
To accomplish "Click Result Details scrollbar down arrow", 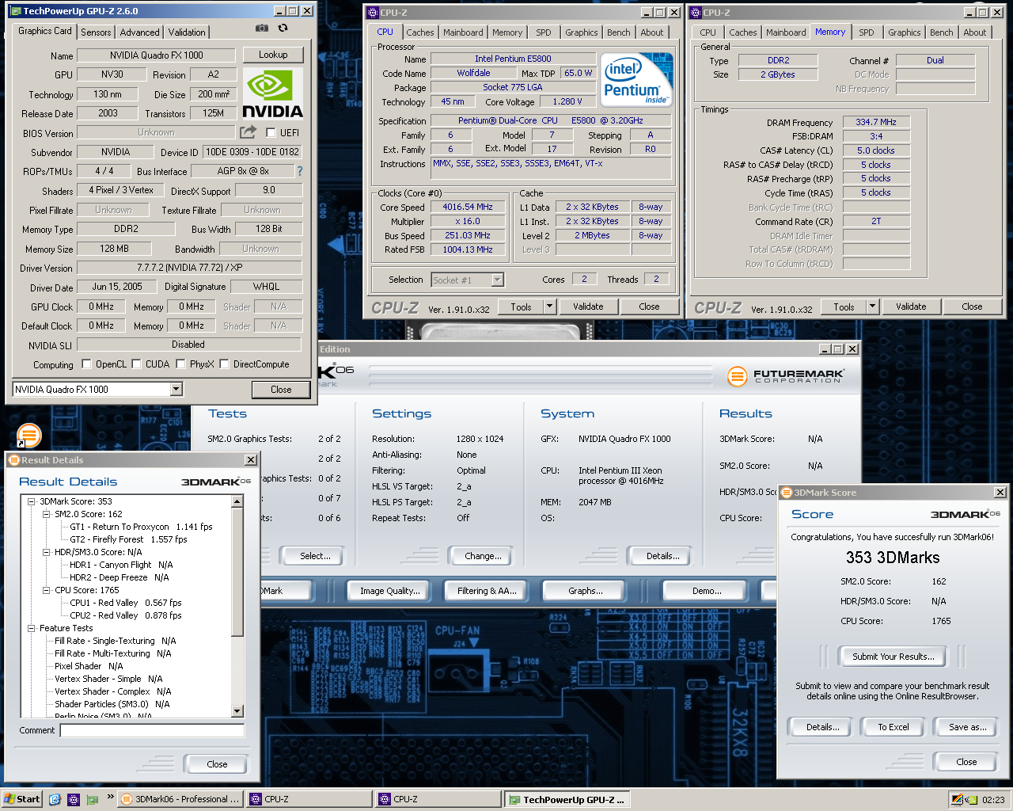I will point(237,711).
